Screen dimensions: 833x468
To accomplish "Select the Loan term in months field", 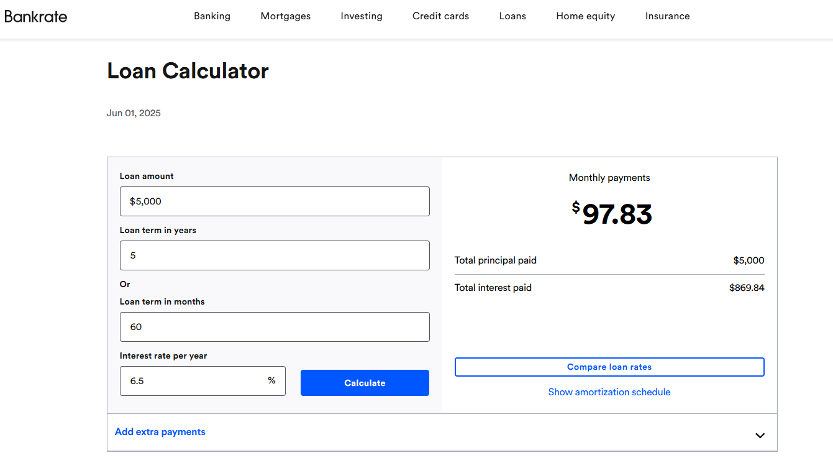I will 275,327.
